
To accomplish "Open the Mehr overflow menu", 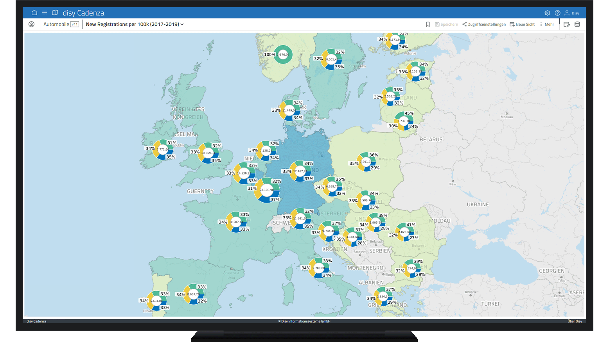I will click(x=547, y=24).
